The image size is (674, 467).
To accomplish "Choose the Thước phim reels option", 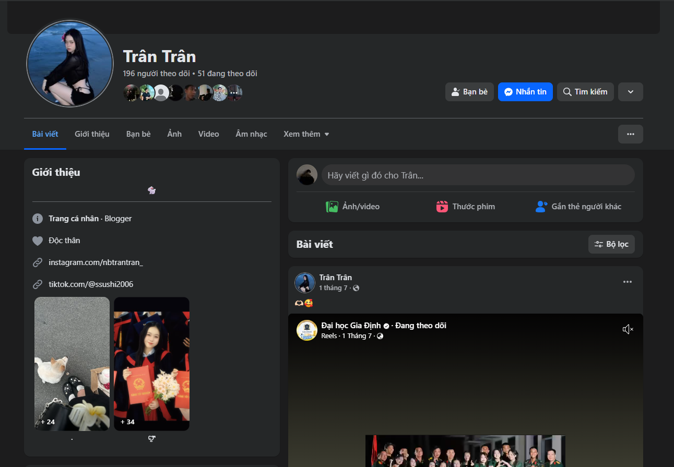I will tap(466, 207).
